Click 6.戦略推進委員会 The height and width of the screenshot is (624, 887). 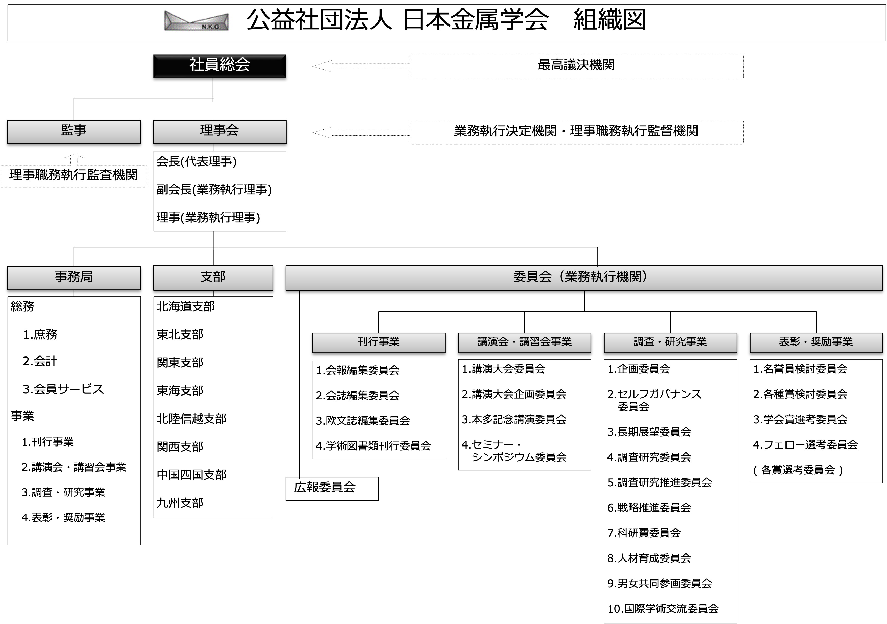click(x=649, y=508)
